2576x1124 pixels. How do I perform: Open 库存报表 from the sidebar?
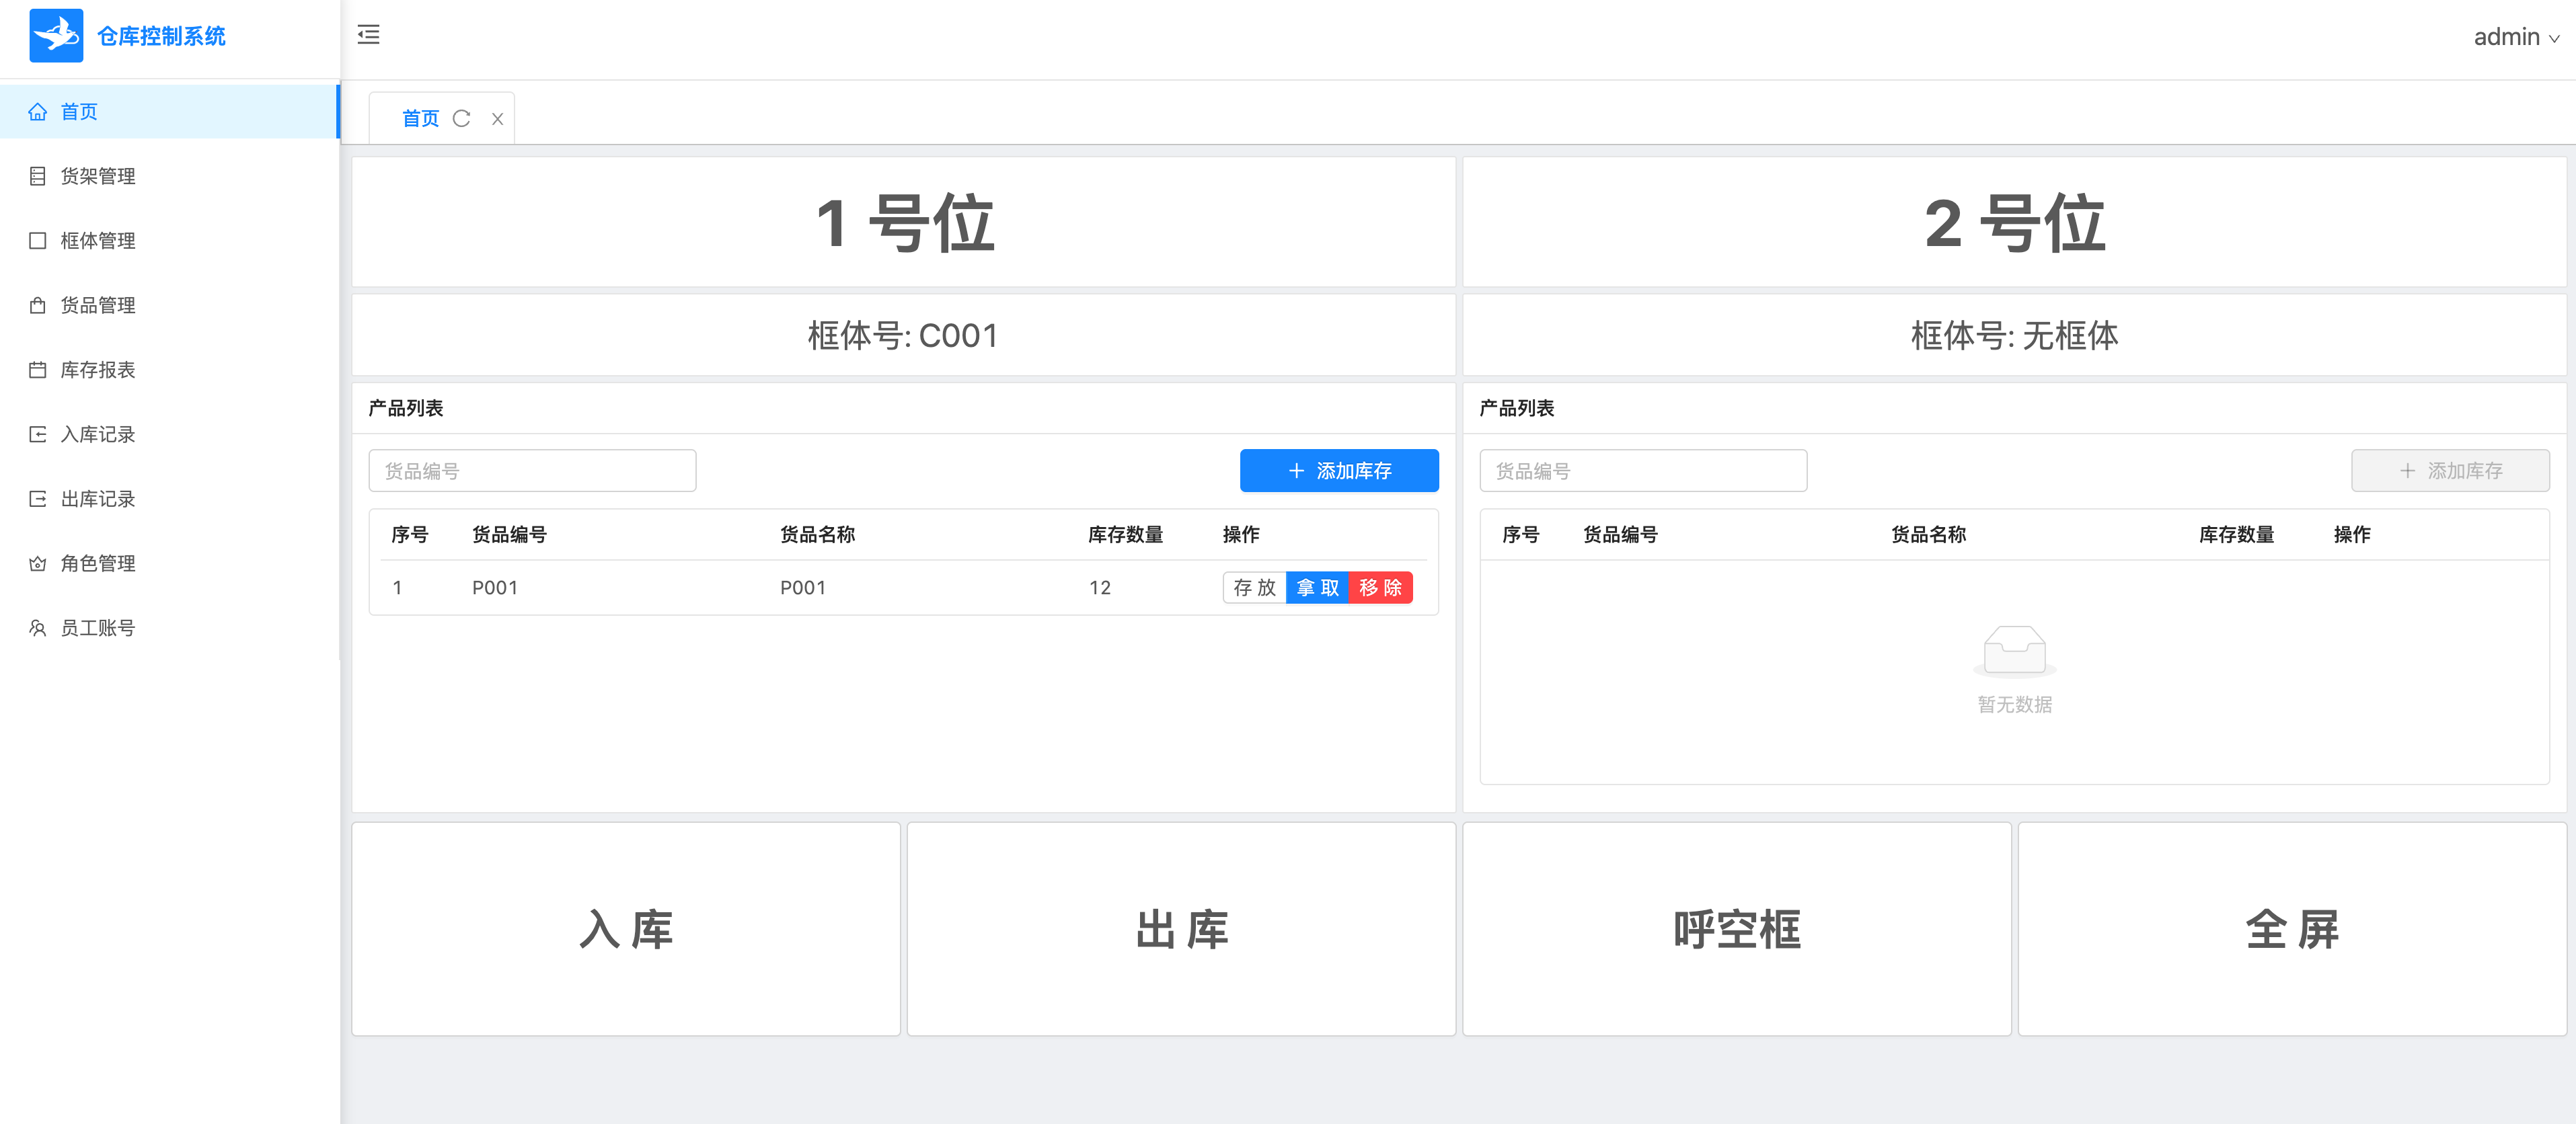tap(97, 370)
